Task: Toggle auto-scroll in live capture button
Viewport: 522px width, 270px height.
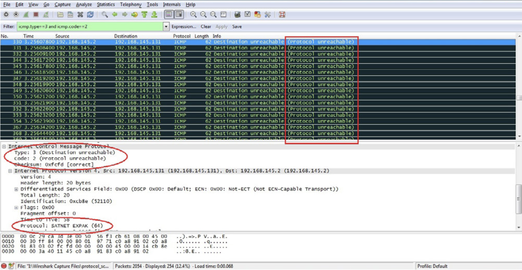Action: click(x=179, y=15)
